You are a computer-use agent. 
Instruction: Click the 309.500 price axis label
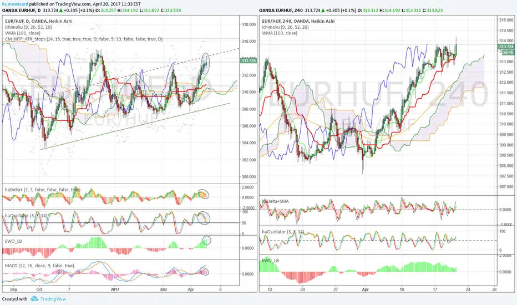tap(506, 135)
